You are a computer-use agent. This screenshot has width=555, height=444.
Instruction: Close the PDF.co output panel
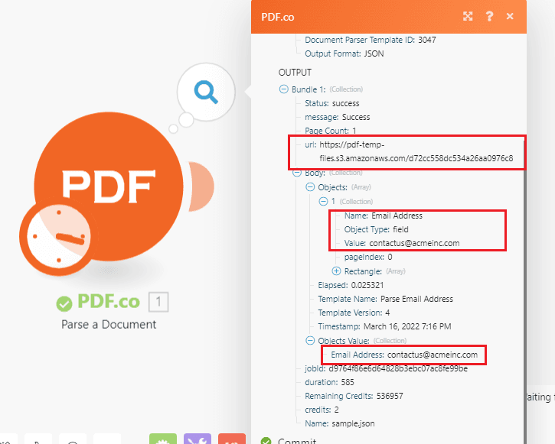[510, 16]
